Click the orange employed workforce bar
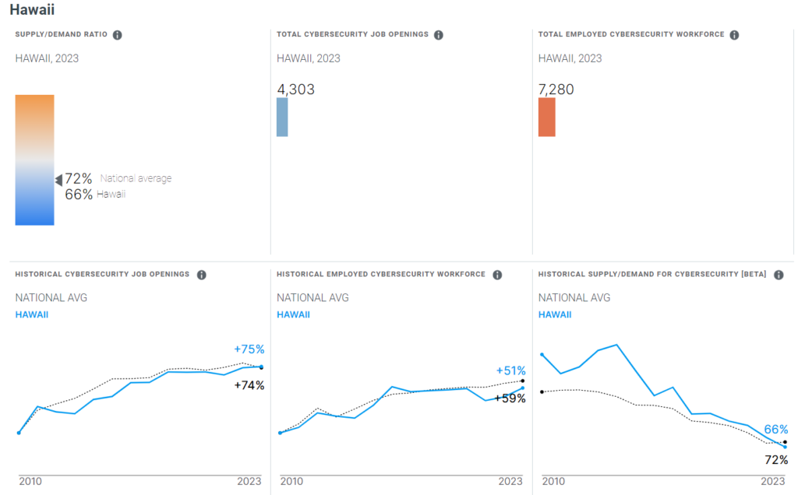The width and height of the screenshot is (798, 495). [546, 117]
